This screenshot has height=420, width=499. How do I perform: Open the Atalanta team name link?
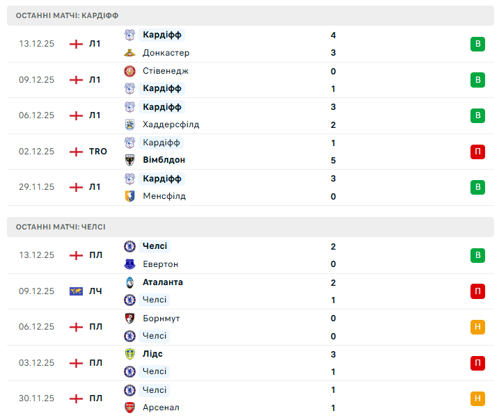click(163, 282)
